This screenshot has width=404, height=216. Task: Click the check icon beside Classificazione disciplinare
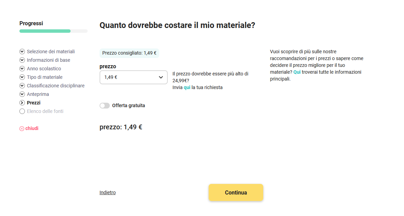[22, 86]
